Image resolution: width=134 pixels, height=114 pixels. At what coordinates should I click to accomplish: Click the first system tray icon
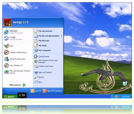click(114, 97)
